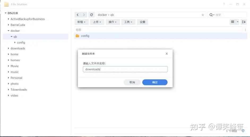
Task: Go forward with the right arrow navigation button
Action: coord(84,15)
